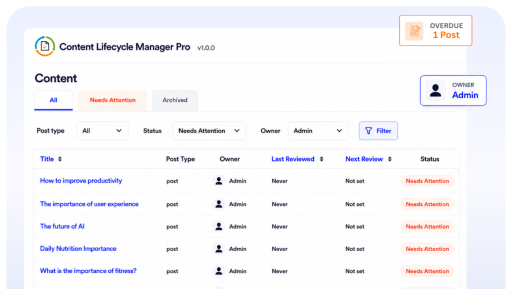Click the Next Review sort arrows
The width and height of the screenshot is (512, 289).
point(389,159)
